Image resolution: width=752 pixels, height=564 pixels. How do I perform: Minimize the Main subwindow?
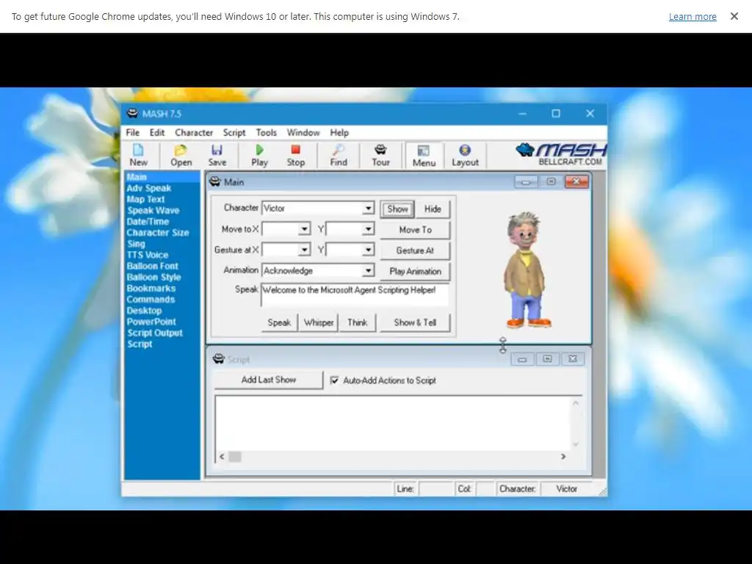click(x=526, y=182)
